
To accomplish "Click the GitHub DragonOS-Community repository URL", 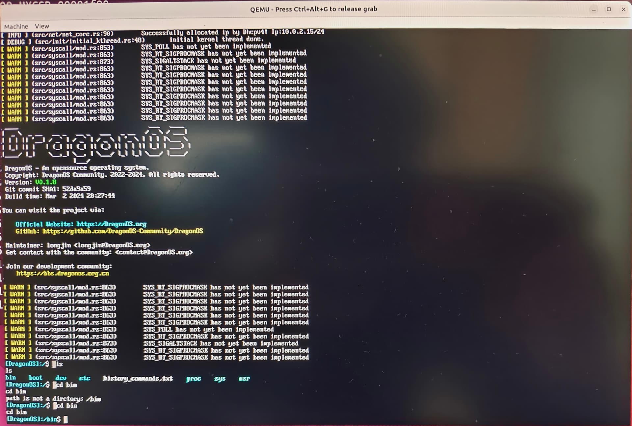I will 123,231.
